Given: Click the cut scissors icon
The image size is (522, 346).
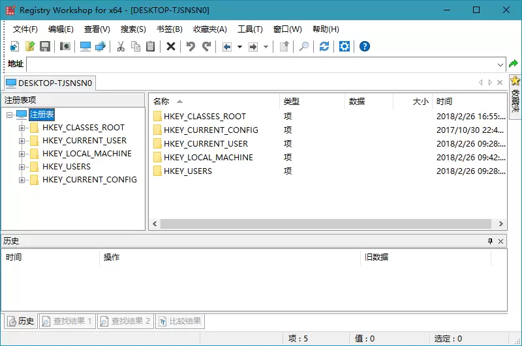Looking at the screenshot, I should pyautogui.click(x=121, y=46).
